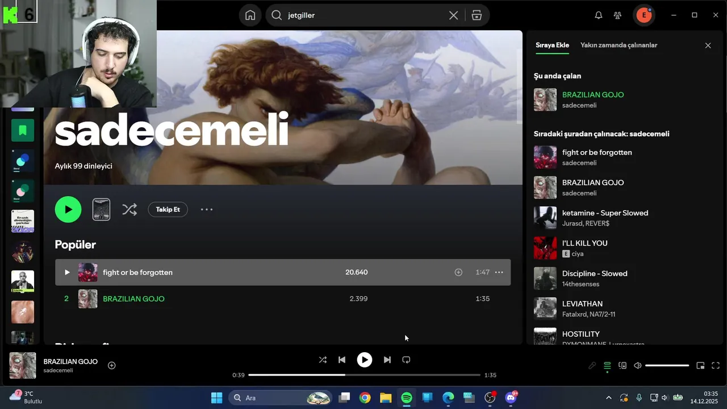Viewport: 727px width, 409px height.
Task: Skip to the previous track
Action: point(342,360)
